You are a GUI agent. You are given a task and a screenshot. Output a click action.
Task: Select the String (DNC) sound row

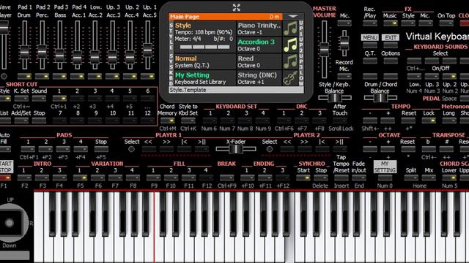[x=259, y=78]
